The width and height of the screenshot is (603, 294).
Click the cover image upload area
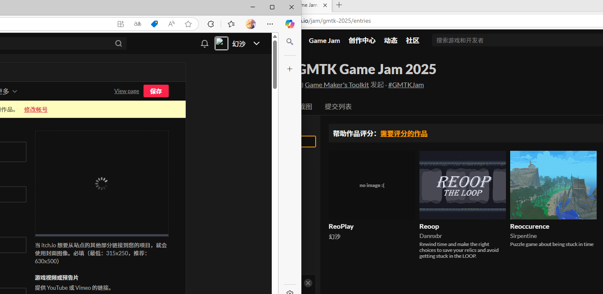tap(102, 183)
